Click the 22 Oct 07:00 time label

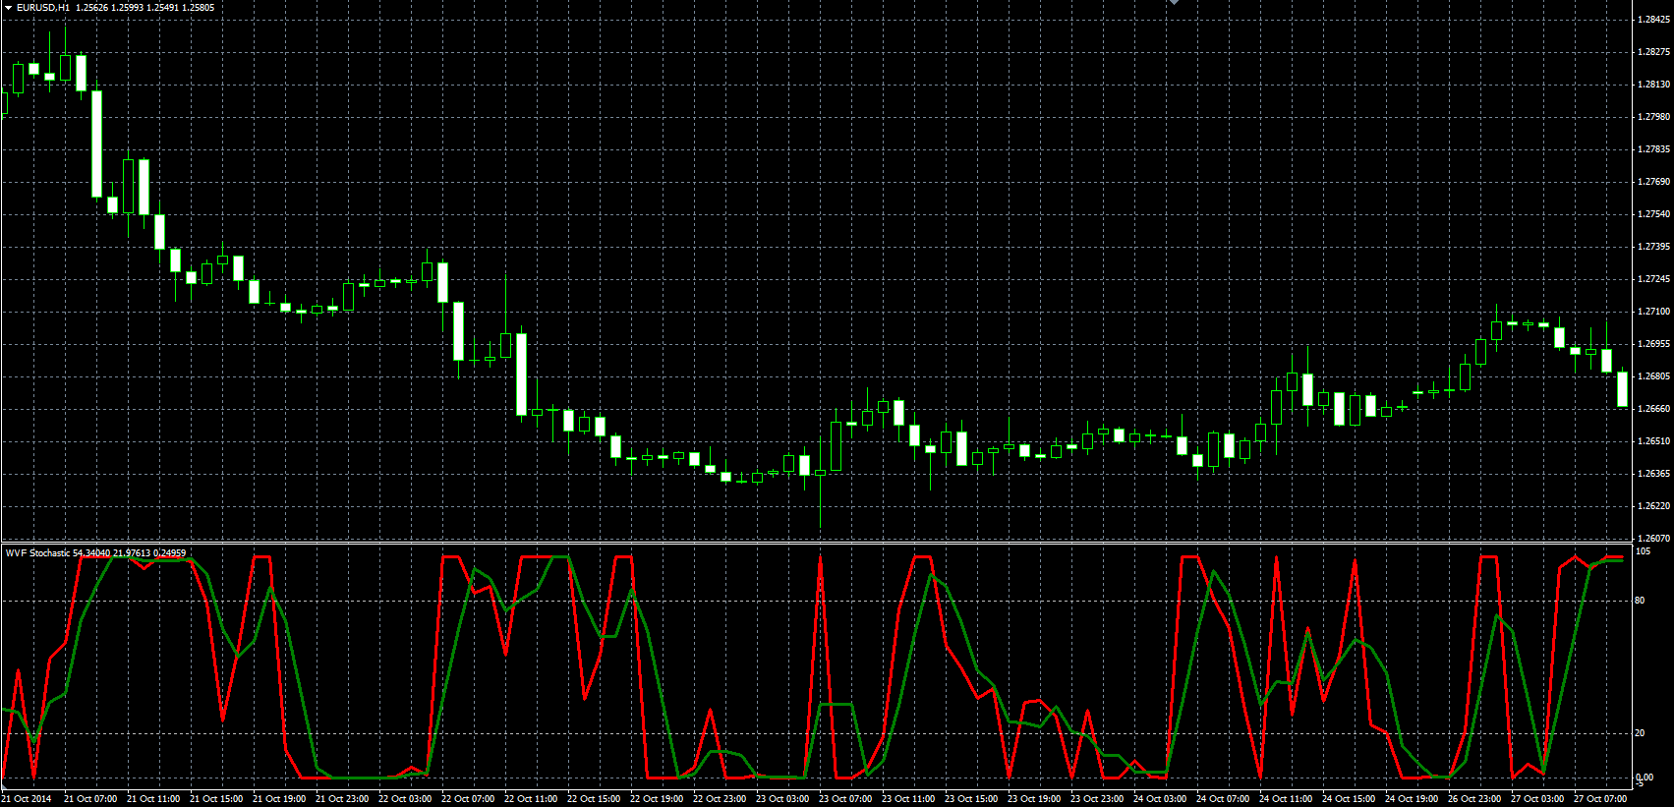click(x=468, y=799)
